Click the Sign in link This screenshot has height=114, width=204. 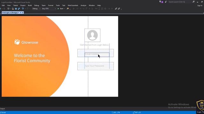pos(200,6)
